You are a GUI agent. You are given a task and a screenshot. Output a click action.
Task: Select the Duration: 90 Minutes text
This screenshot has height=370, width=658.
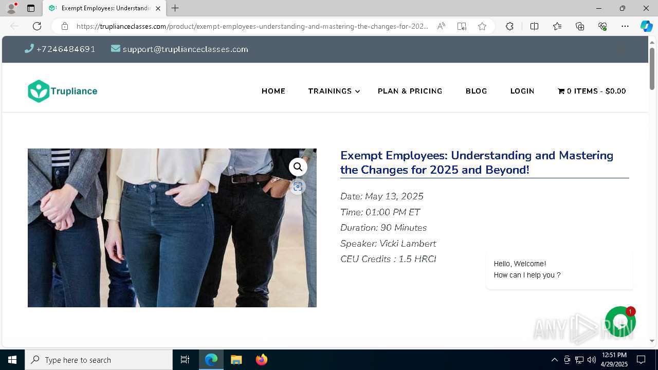[383, 228]
